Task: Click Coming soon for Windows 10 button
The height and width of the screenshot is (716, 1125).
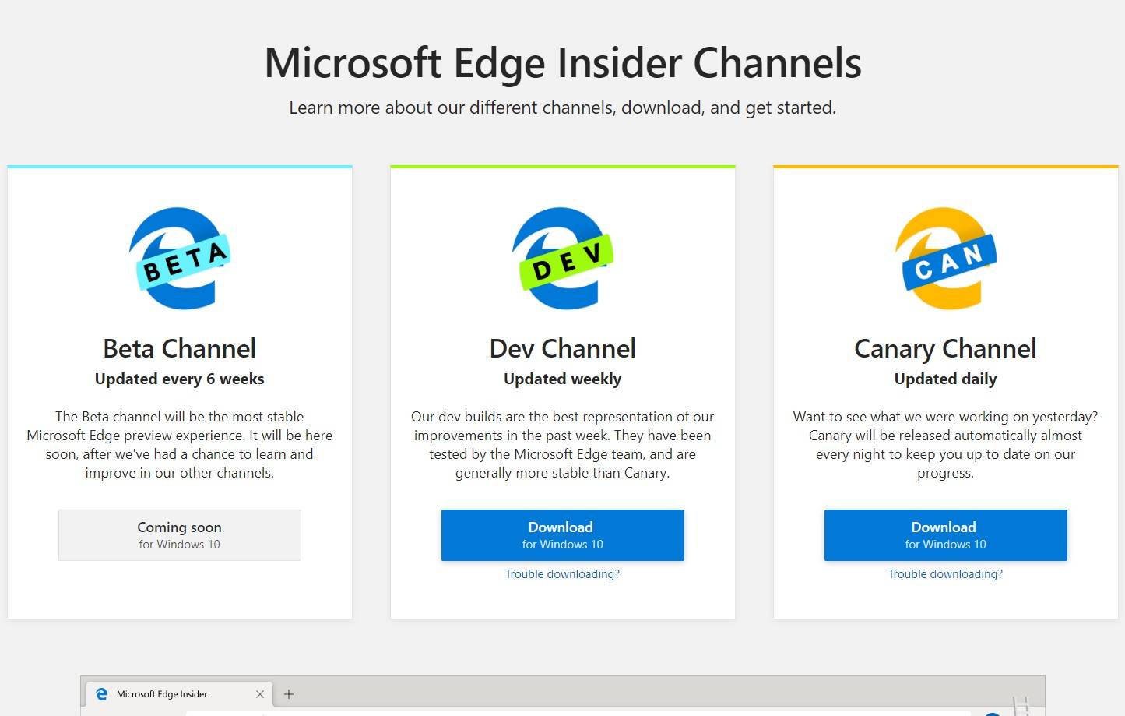Action: 180,535
